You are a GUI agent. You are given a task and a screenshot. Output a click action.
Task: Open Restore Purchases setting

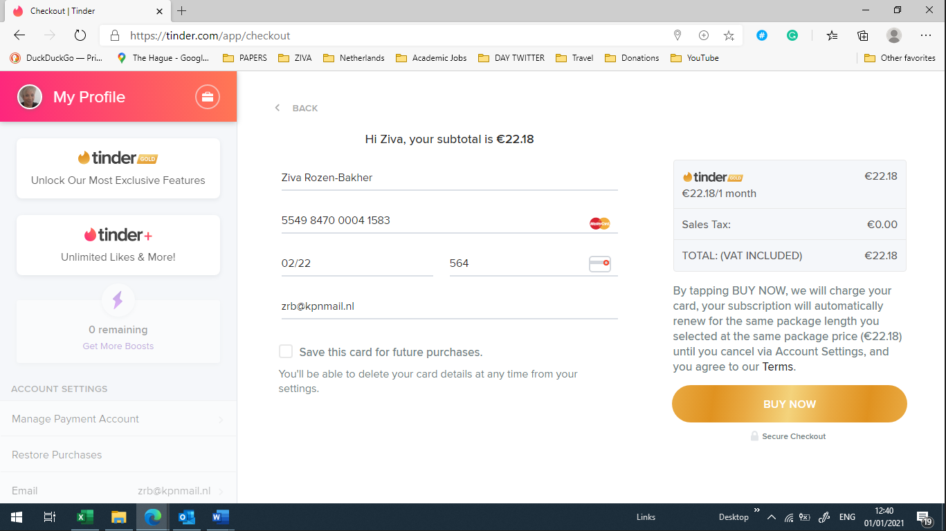coord(118,455)
